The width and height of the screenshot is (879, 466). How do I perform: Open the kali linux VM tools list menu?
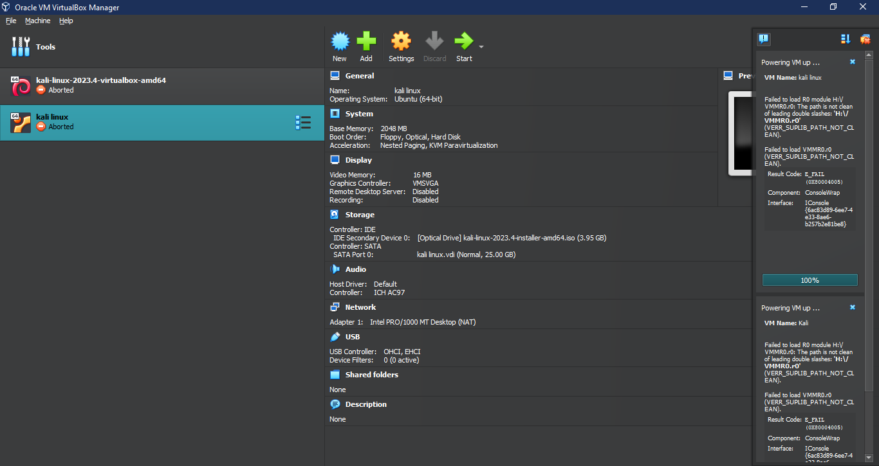[303, 122]
